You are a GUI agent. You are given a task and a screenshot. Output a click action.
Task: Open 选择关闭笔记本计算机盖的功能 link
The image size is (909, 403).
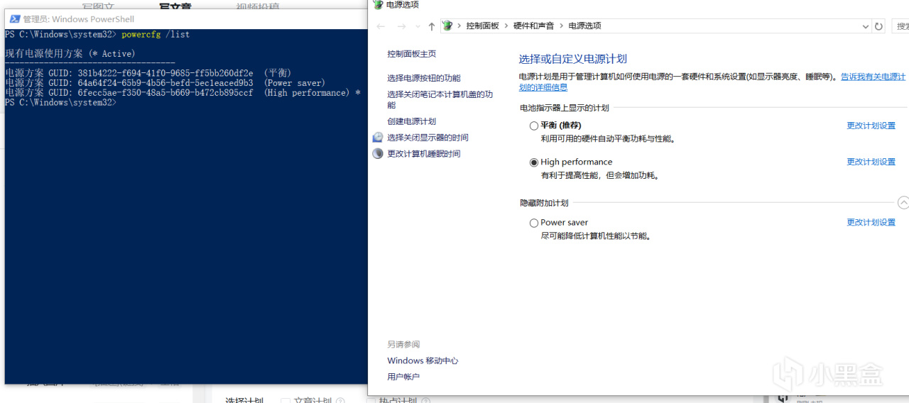coord(440,99)
